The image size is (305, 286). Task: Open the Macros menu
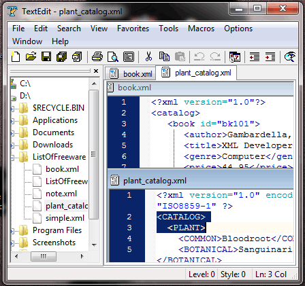[201, 29]
